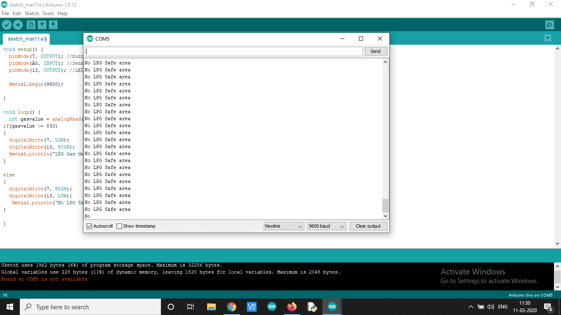Open VNC Viewer from the taskbar
Image resolution: width=561 pixels, height=315 pixels.
[252, 307]
